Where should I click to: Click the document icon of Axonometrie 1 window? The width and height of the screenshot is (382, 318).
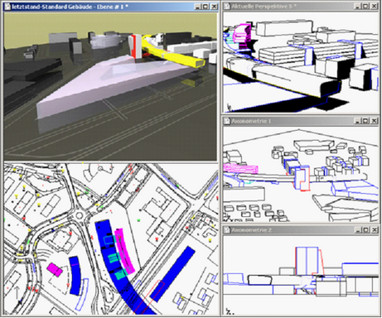pos(227,121)
